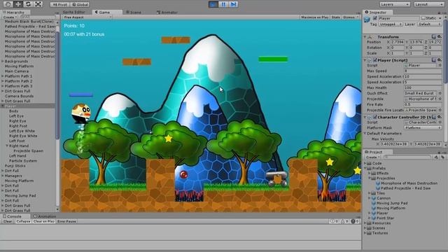Toggle Collapse in Console
Image resolution: width=448 pixels, height=252 pixels.
pos(23,221)
